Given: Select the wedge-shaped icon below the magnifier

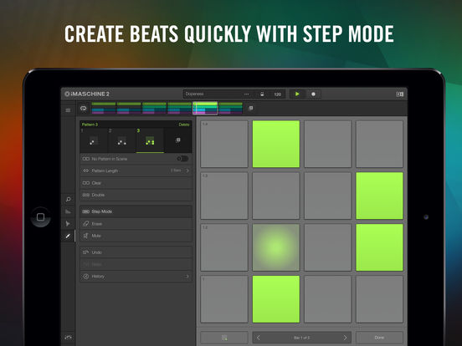Looking at the screenshot, I should 68,211.
